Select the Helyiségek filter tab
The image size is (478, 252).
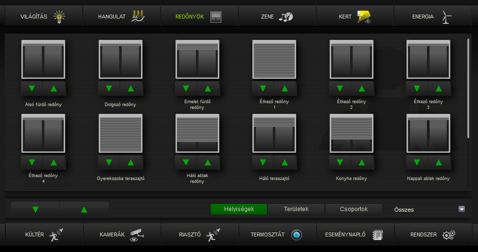pos(239,209)
